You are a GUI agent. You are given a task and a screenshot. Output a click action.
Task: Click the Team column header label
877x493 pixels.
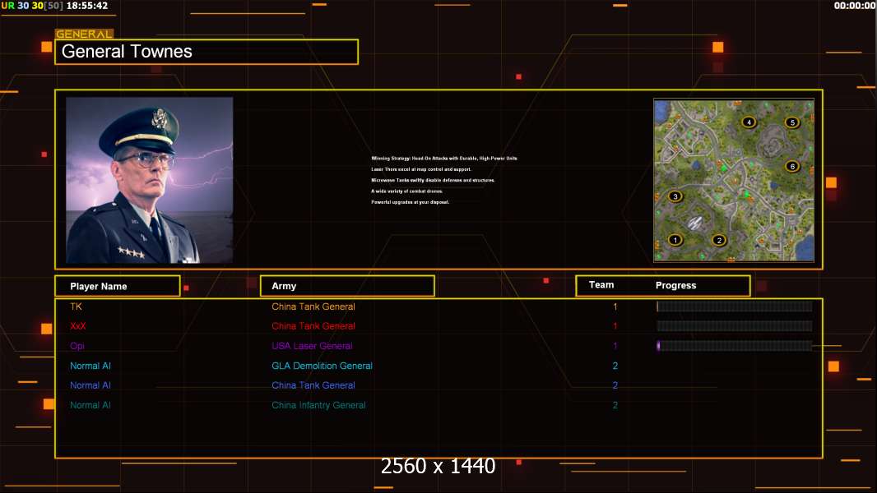[601, 285]
